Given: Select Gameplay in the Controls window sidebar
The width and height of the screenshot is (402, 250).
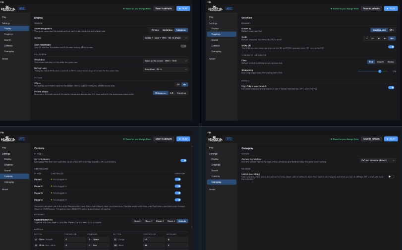Looking at the screenshot, I should (x=14, y=182).
